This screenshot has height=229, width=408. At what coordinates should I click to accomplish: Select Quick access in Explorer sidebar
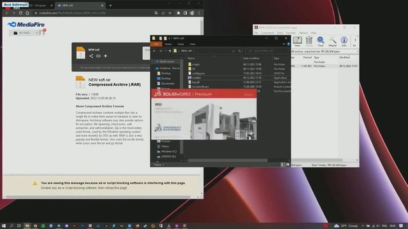167,62
